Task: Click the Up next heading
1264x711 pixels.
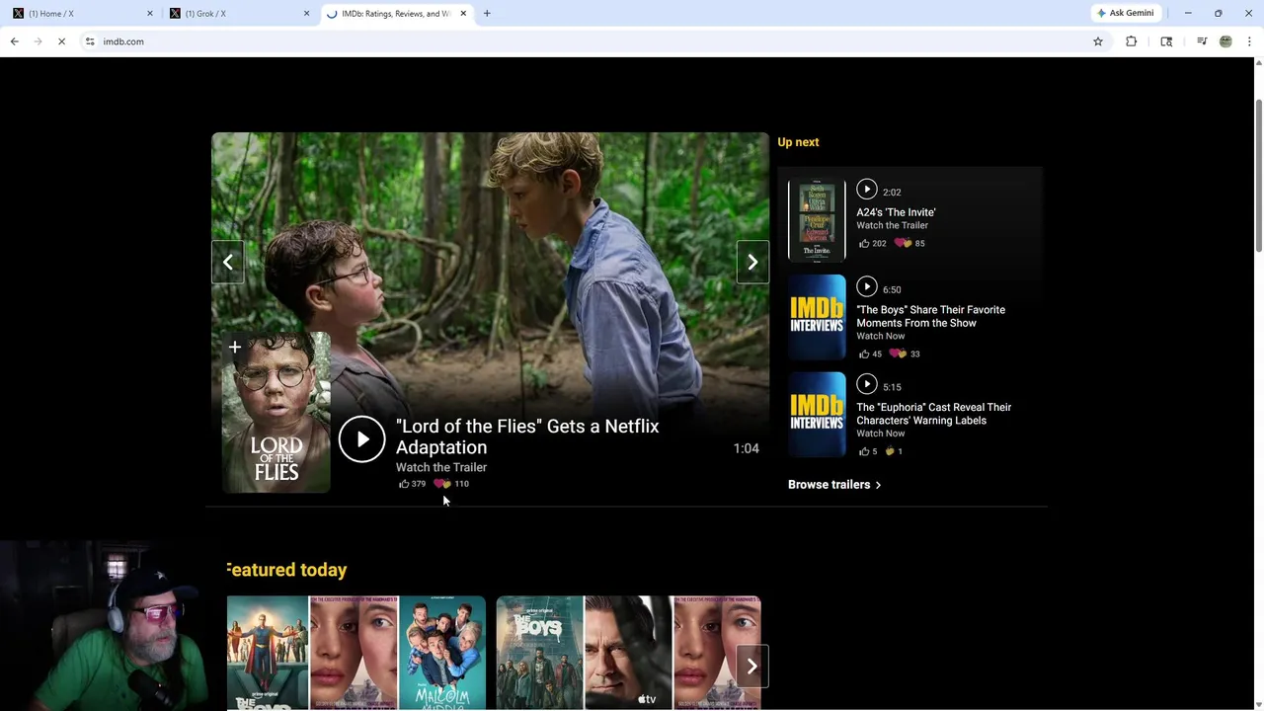Action: [x=798, y=142]
